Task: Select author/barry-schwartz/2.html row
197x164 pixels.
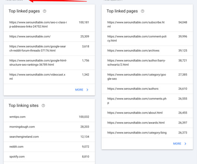Action: tap(147, 63)
